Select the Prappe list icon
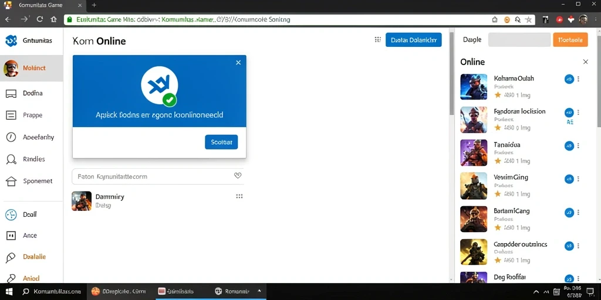 [11, 115]
